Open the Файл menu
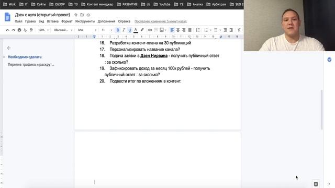Screen dimensions: 335x188 (x=19, y=21)
